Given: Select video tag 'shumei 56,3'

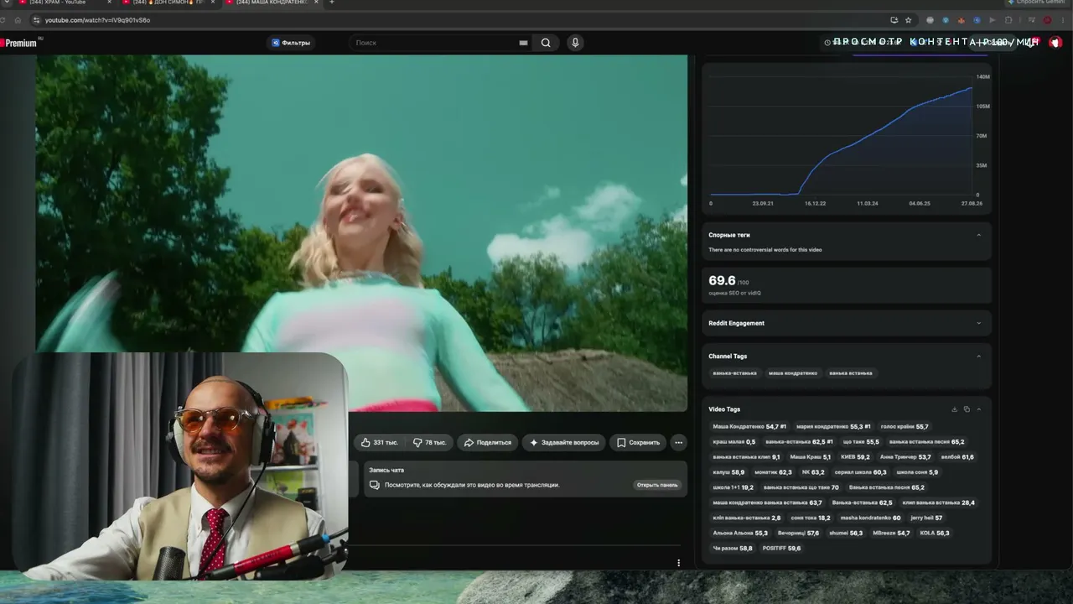Looking at the screenshot, I should [846, 533].
